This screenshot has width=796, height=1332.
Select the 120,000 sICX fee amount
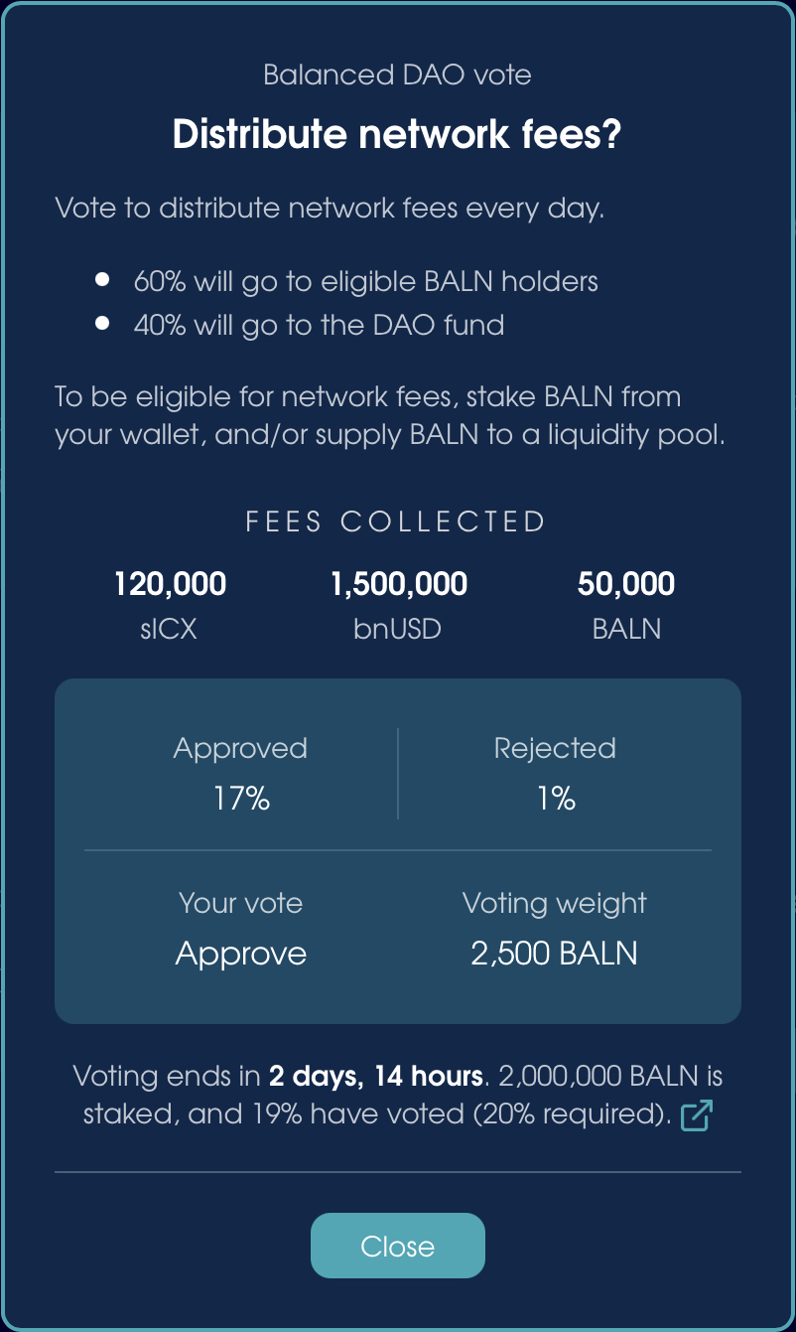point(170,584)
